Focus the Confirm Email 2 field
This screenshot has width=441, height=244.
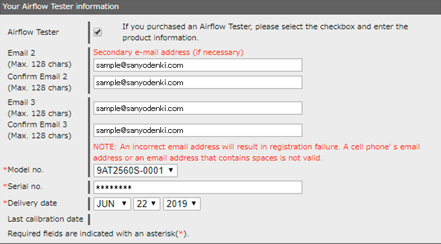point(198,83)
